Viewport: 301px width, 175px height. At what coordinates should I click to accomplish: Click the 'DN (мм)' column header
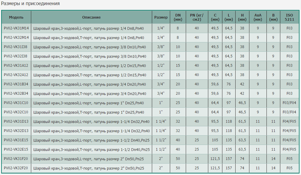[x=178, y=17]
